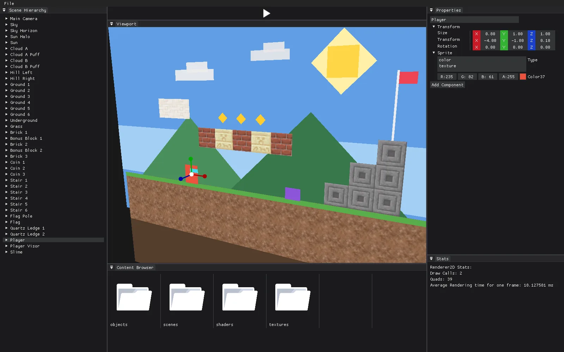Adjust the B: 61 blue color field

[488, 77]
